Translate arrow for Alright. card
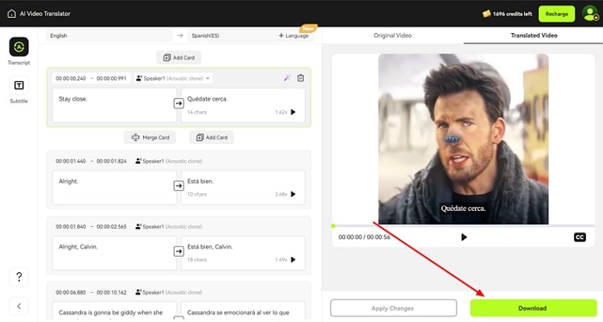The height and width of the screenshot is (322, 603). click(x=178, y=186)
